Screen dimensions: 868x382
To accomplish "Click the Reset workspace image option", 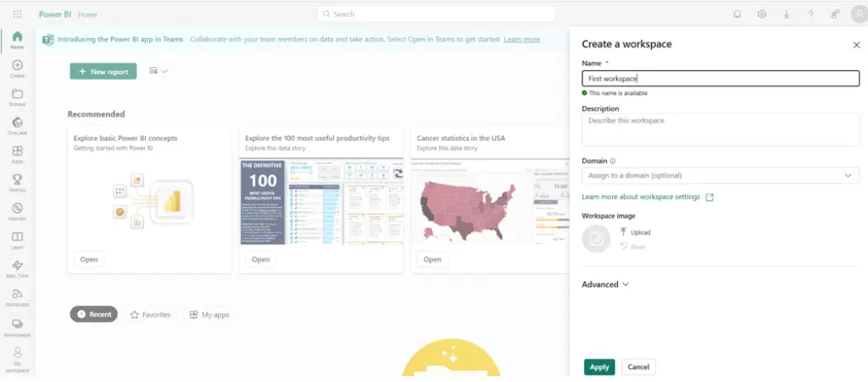I will (632, 246).
